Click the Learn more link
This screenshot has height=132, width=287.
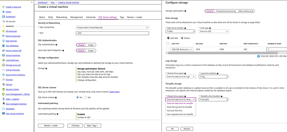click(x=114, y=92)
